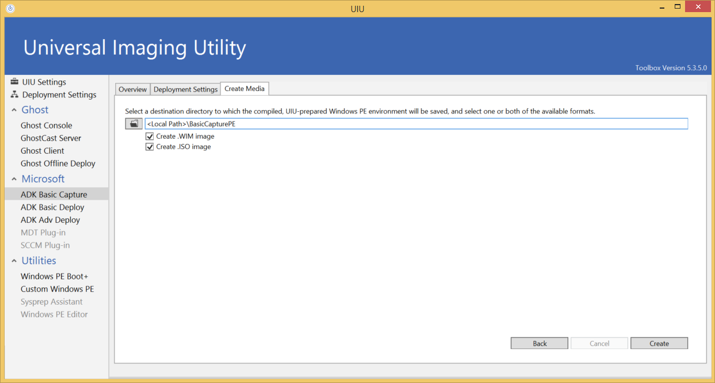This screenshot has height=383, width=715.
Task: Click the Ghost section heading
Action: click(x=35, y=110)
